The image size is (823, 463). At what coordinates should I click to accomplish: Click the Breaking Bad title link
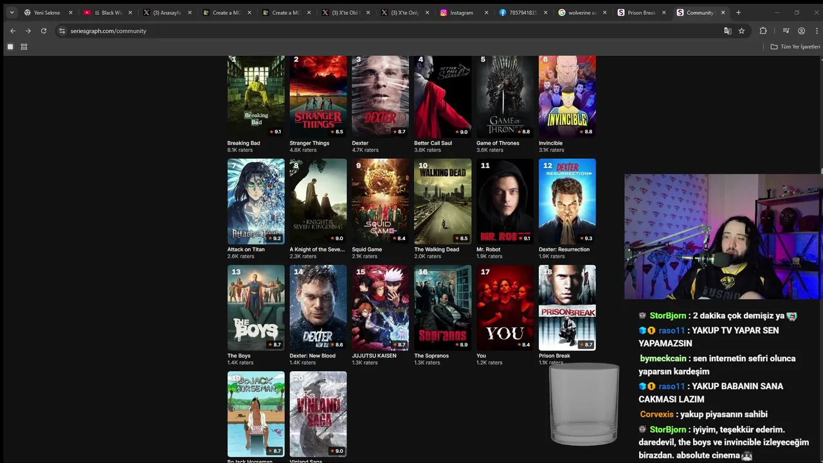[x=244, y=143]
